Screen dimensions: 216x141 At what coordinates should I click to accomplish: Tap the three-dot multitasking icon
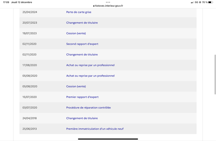click(108, 2)
